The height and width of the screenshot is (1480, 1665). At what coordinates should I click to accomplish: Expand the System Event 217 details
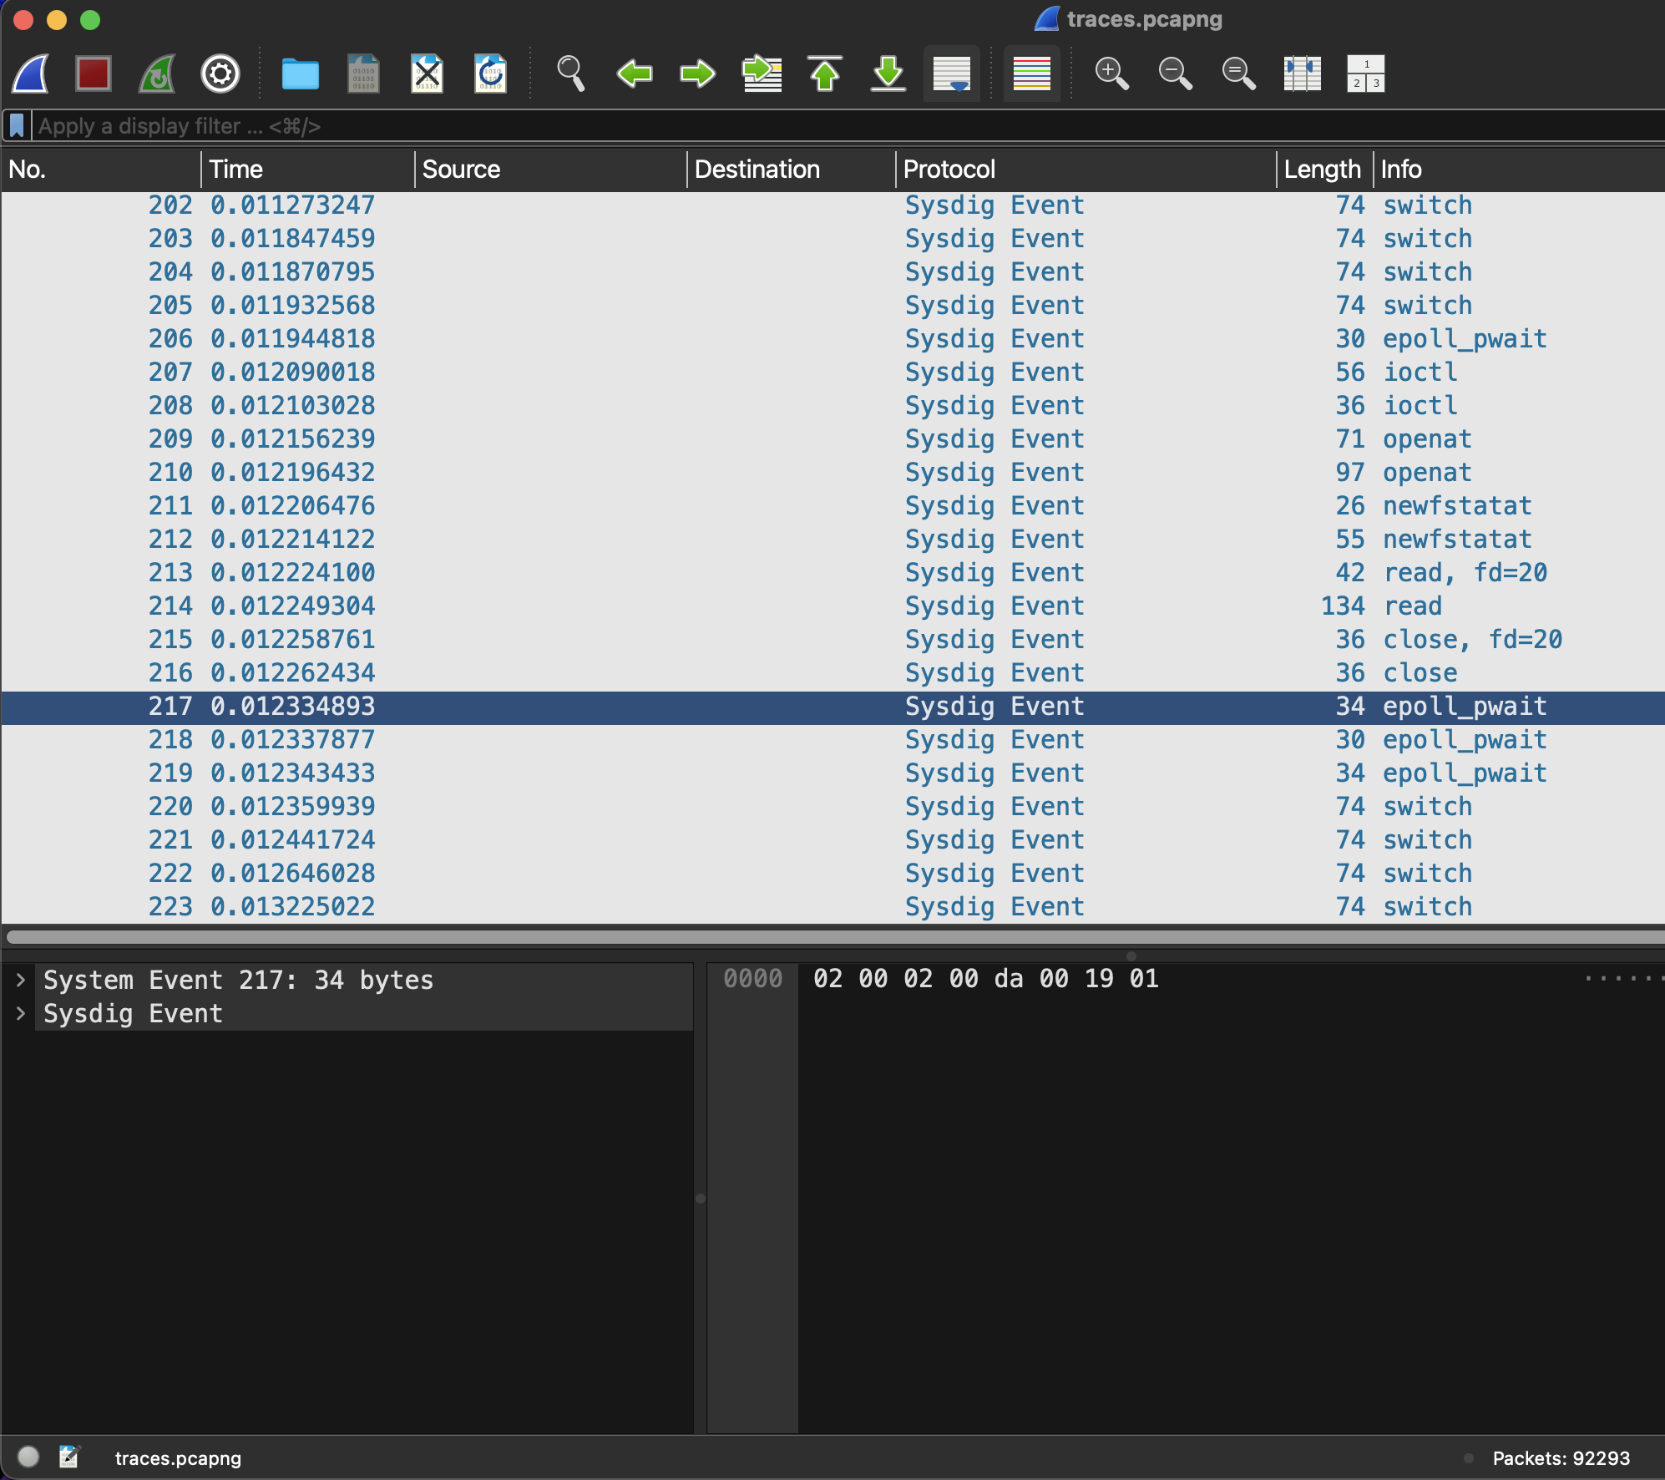[x=21, y=979]
